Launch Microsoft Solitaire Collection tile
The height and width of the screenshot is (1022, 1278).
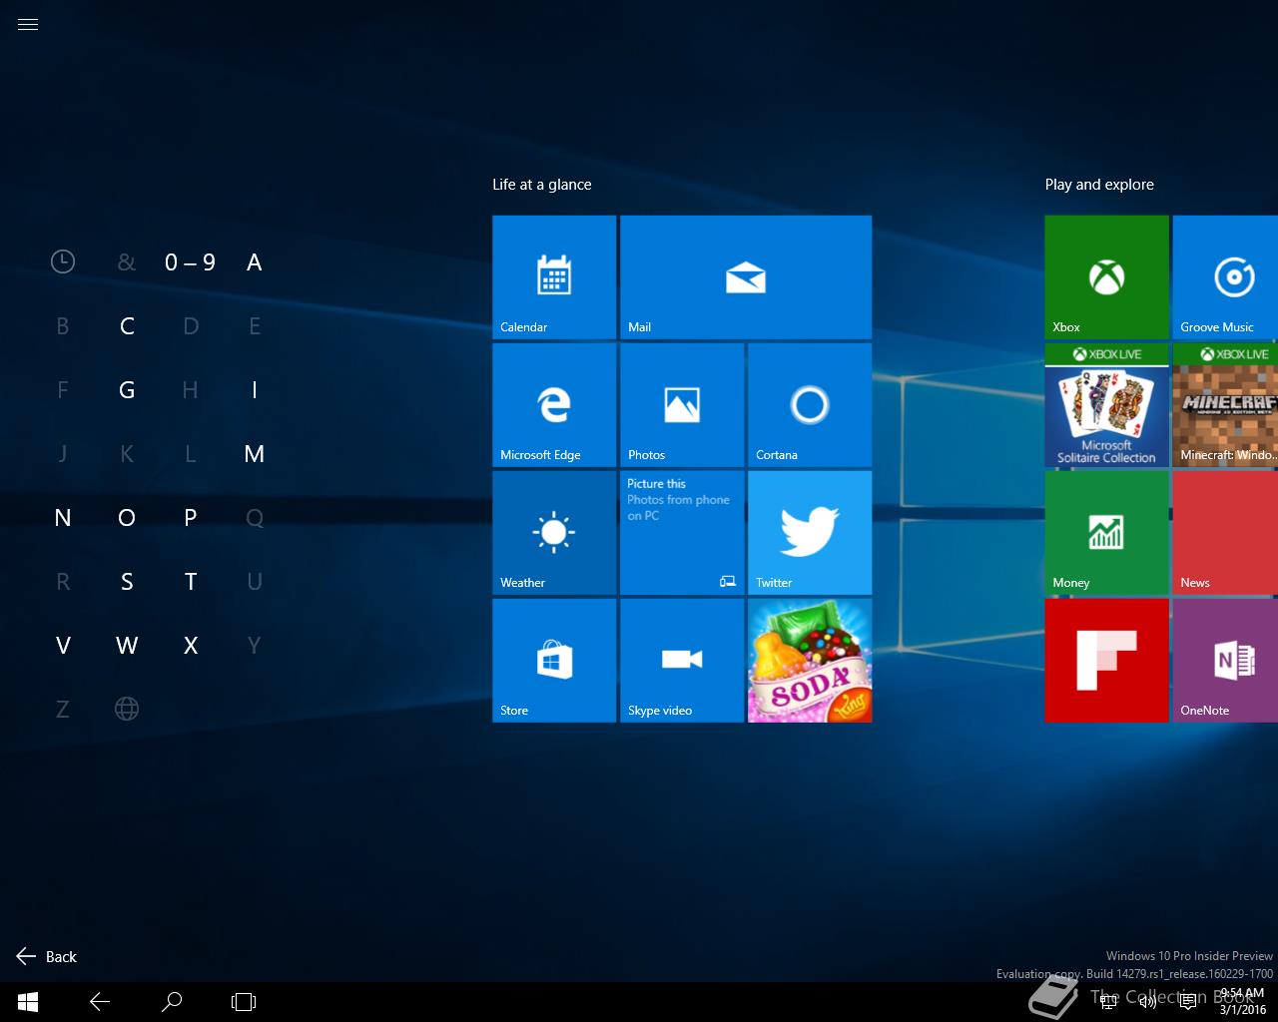[1106, 405]
